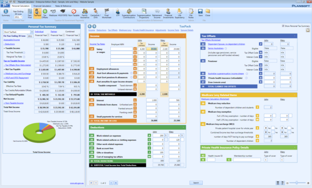The width and height of the screenshot is (312, 188).
Task: Toggle Mary's private hospital cover No box
Action: click(x=289, y=128)
